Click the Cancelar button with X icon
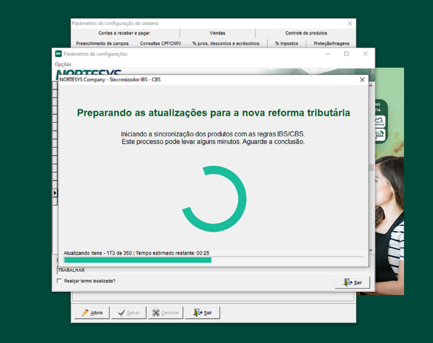The width and height of the screenshot is (433, 343). tap(165, 313)
